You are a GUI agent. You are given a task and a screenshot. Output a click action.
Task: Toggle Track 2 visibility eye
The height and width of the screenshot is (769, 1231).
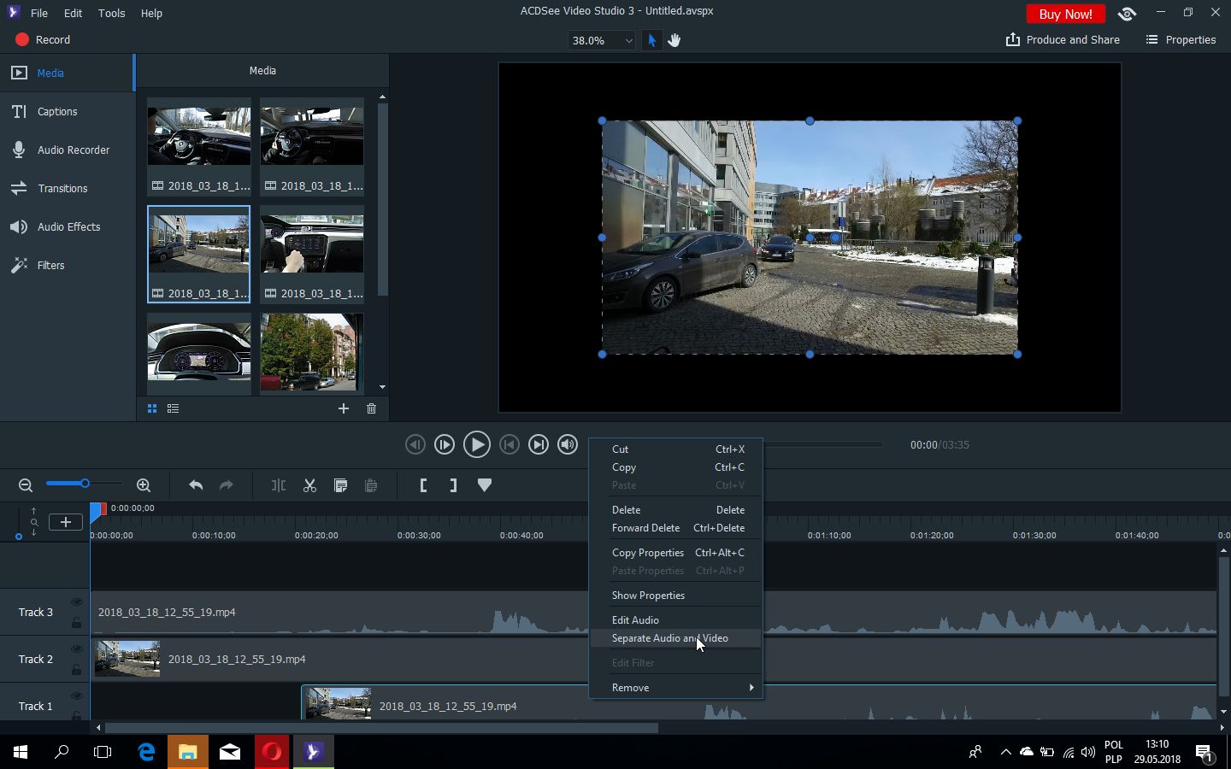point(76,649)
